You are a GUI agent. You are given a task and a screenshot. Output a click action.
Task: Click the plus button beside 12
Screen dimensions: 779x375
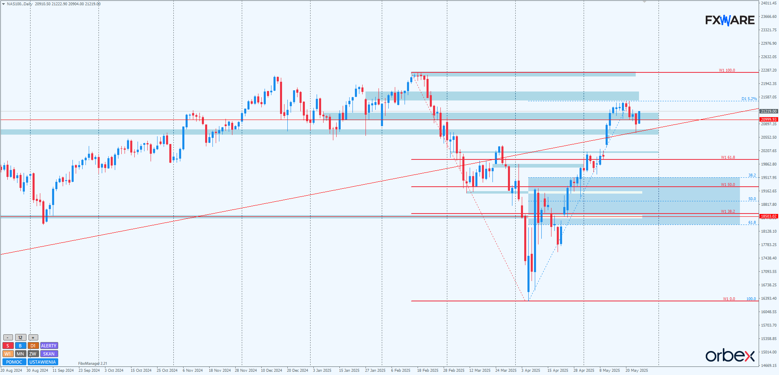(x=33, y=338)
